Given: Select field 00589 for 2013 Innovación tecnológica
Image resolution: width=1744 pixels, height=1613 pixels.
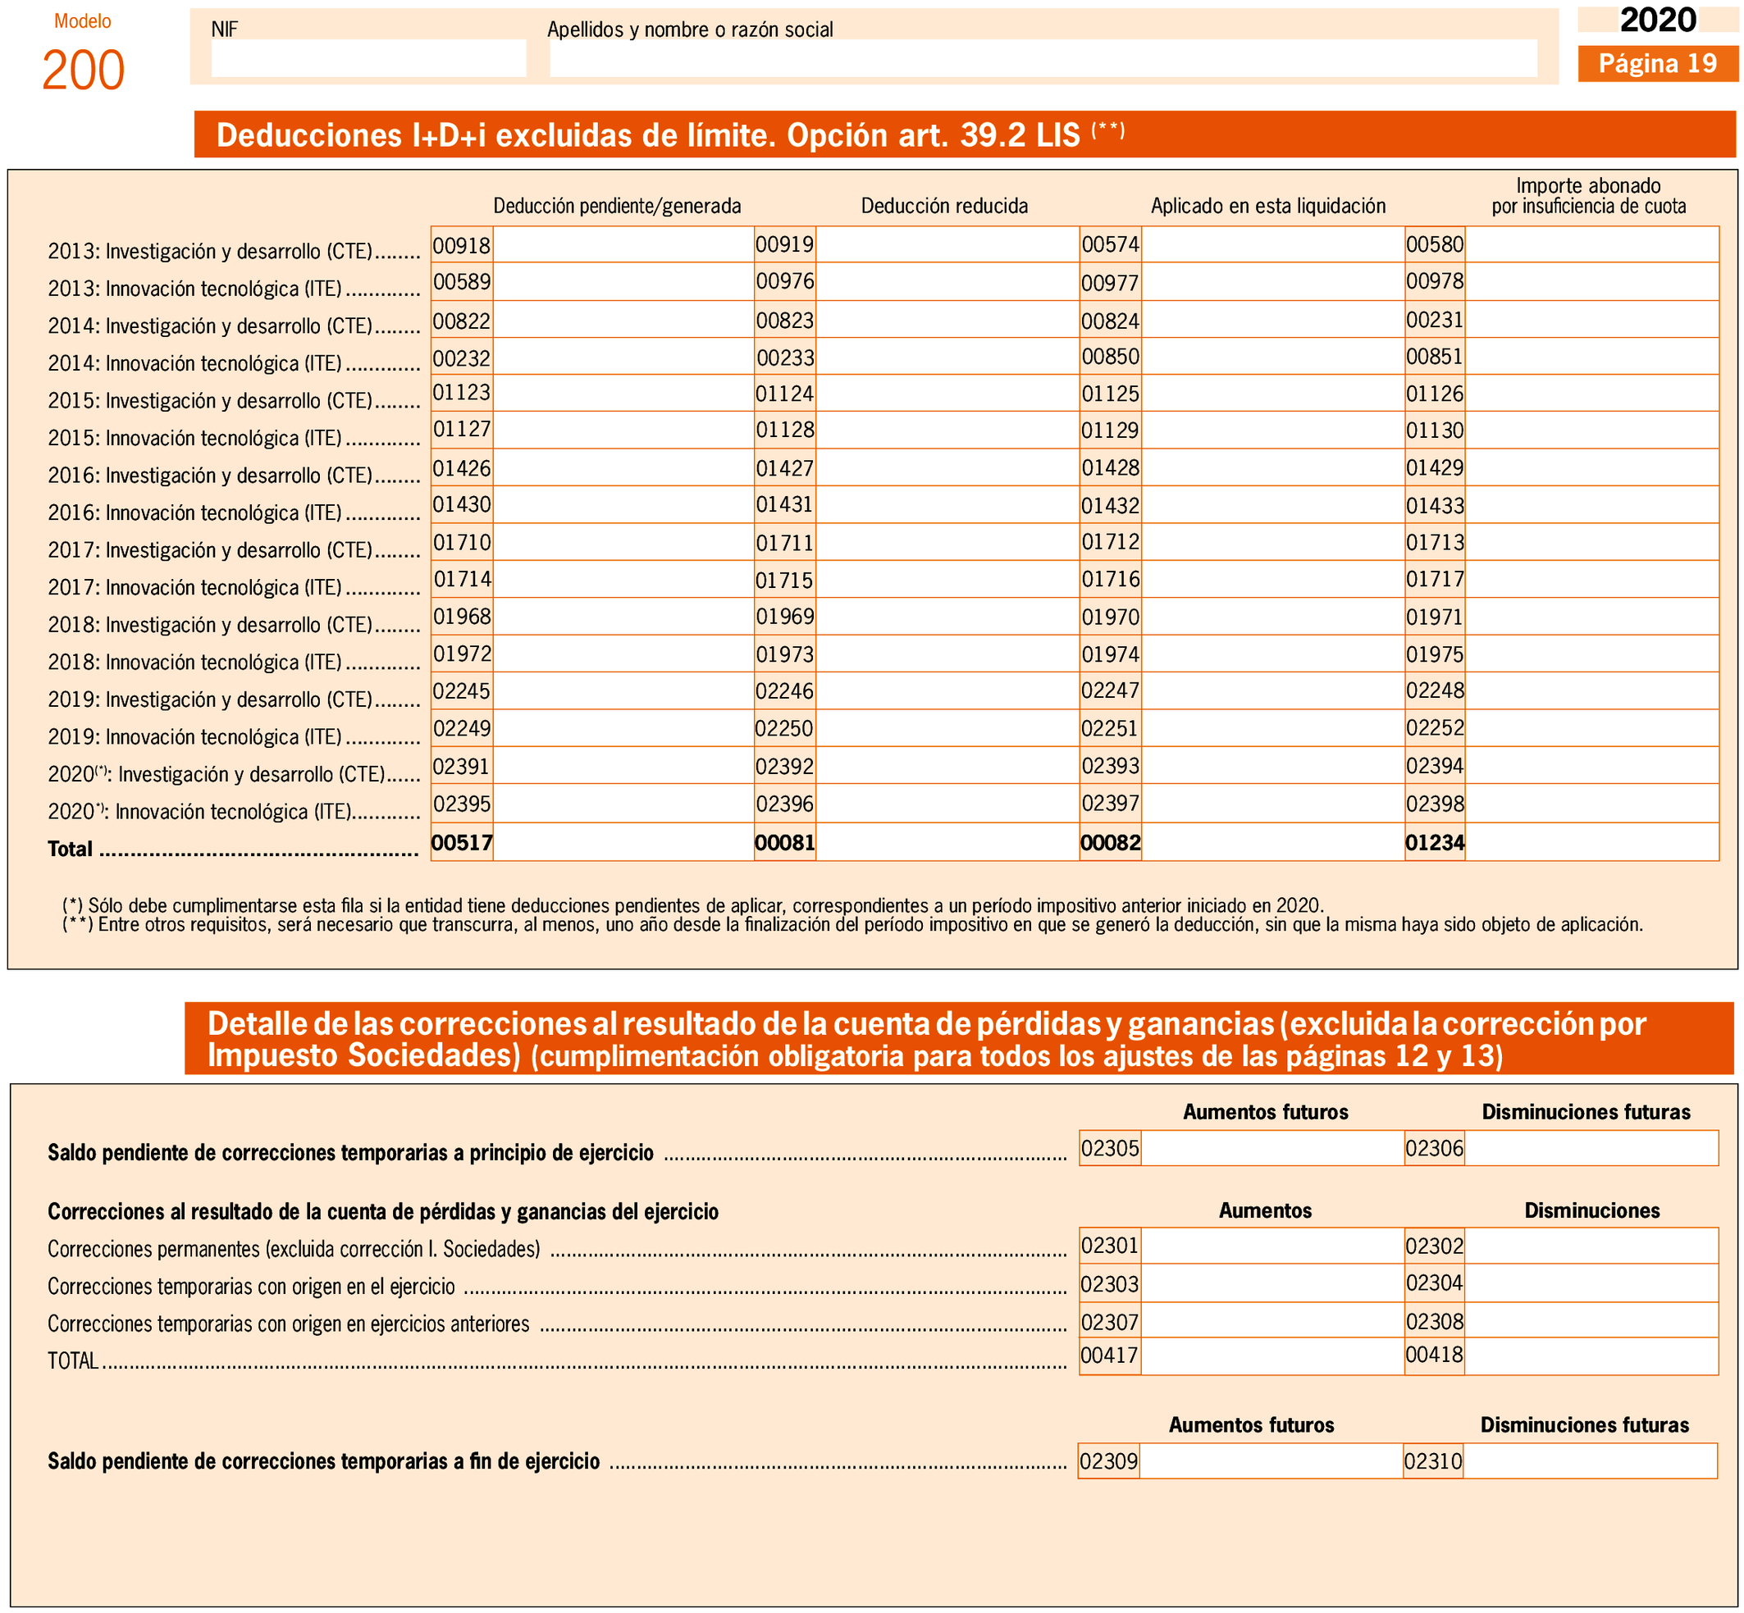Looking at the screenshot, I should click(x=623, y=282).
